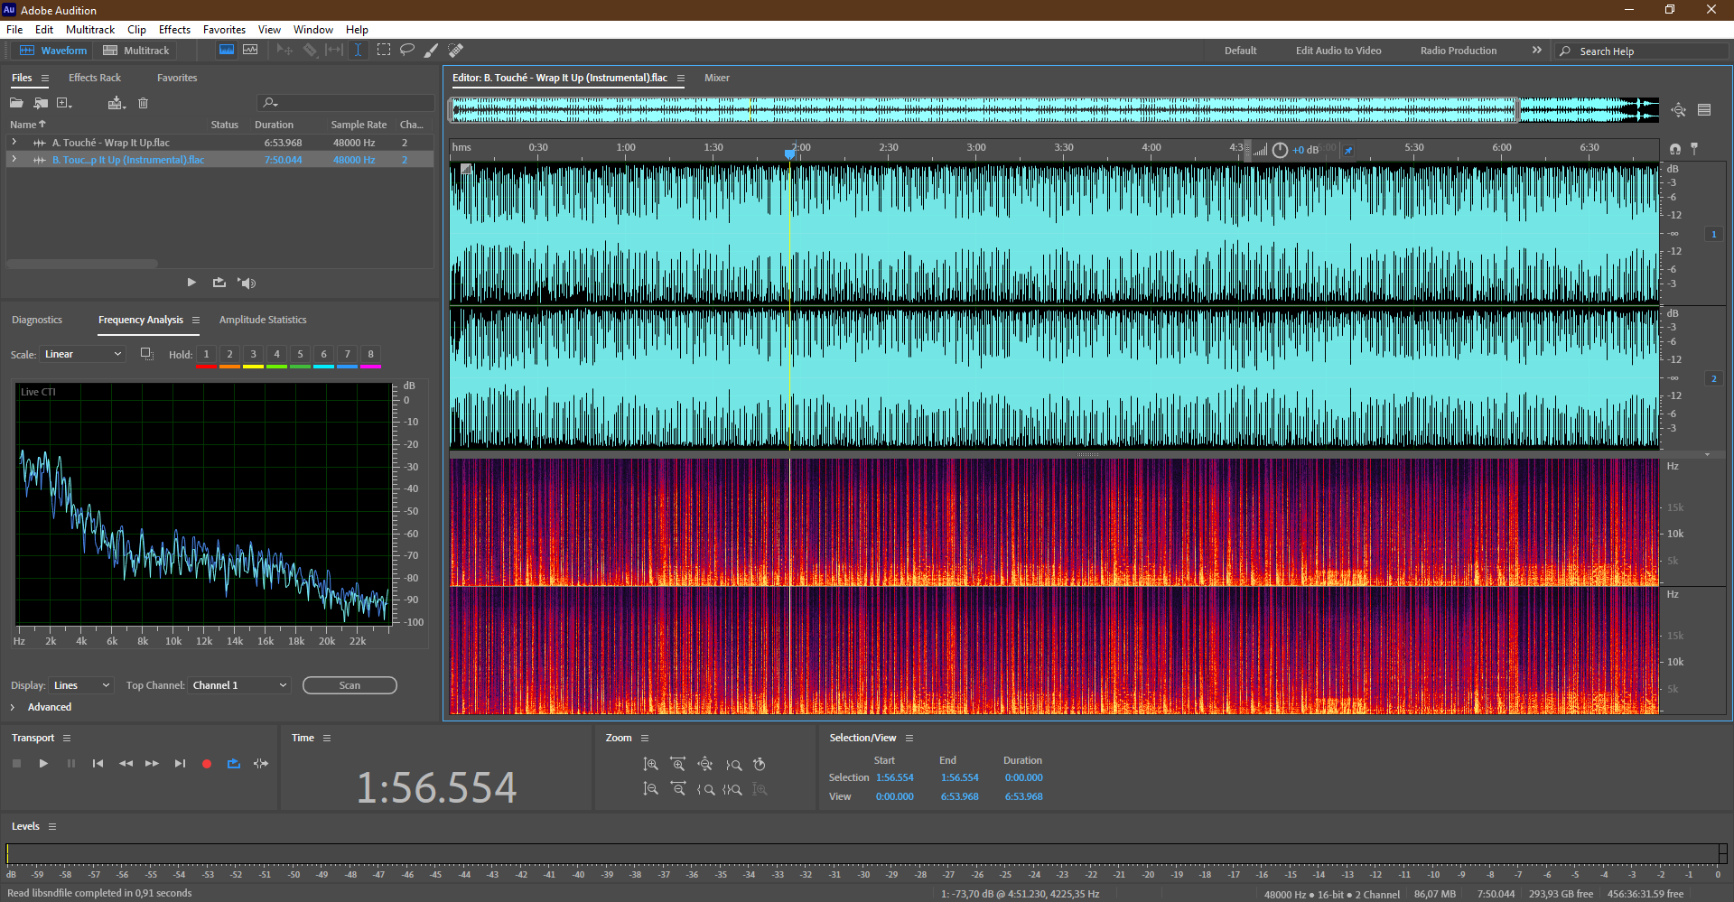Switch to Multitrack view
The height and width of the screenshot is (902, 1734).
[x=136, y=51]
